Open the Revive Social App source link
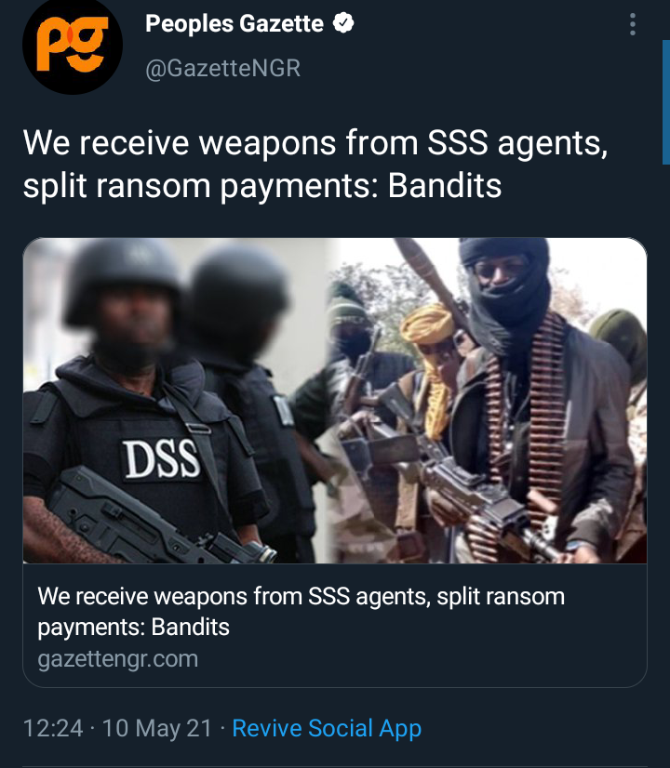 (x=327, y=728)
